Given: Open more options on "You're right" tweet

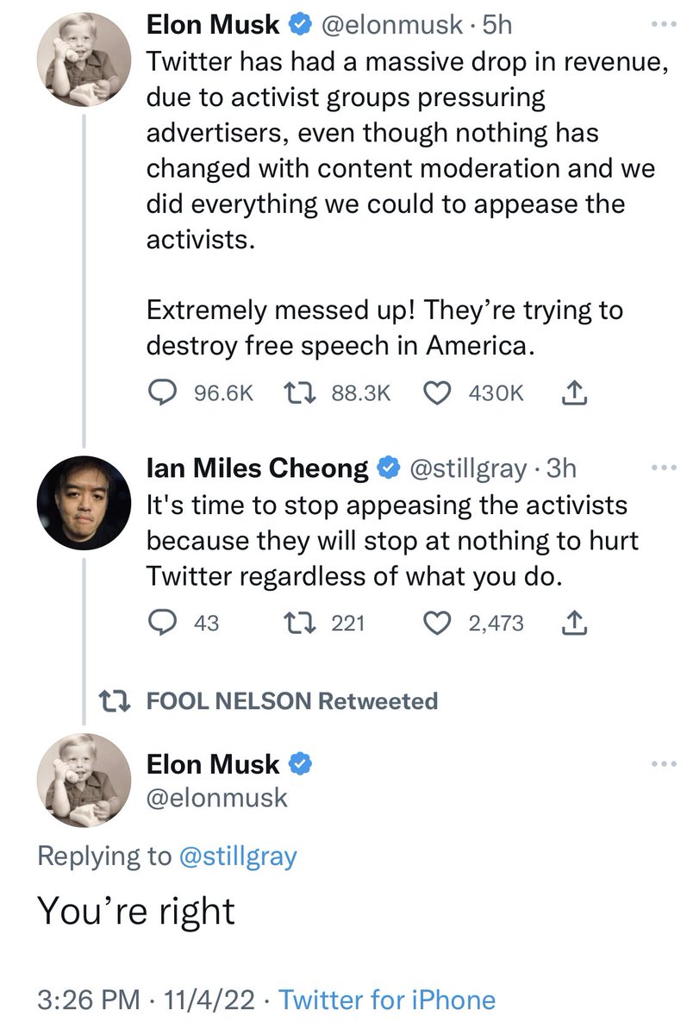Looking at the screenshot, I should (665, 764).
